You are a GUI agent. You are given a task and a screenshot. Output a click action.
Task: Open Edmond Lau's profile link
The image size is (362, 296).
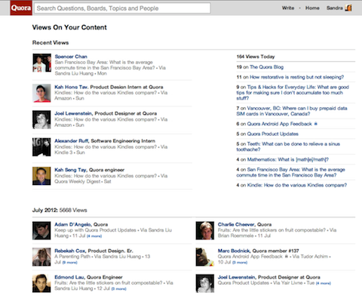(x=69, y=277)
